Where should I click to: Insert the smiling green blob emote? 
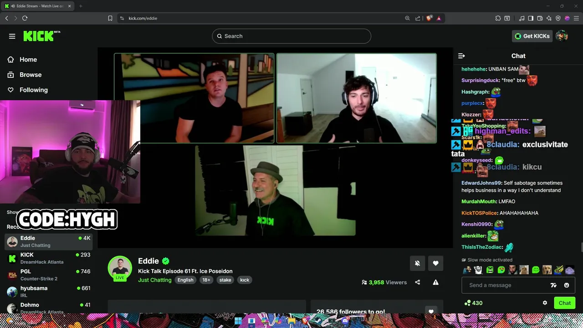coord(536,270)
